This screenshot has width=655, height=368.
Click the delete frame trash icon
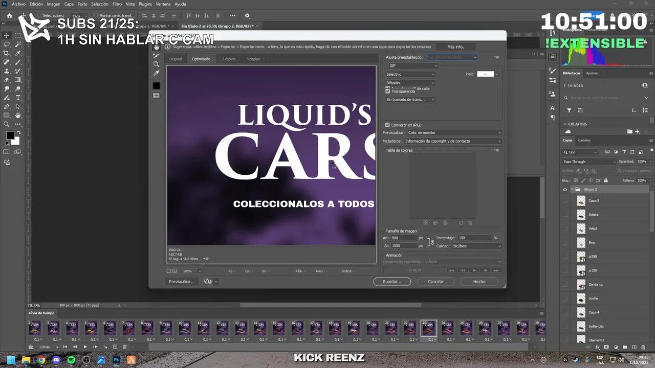coord(124,347)
